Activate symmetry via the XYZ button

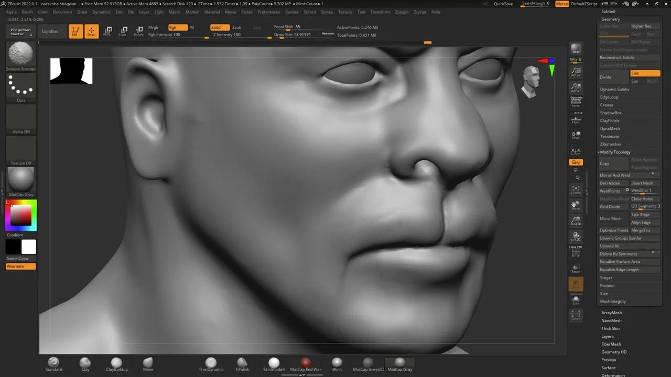tap(576, 162)
